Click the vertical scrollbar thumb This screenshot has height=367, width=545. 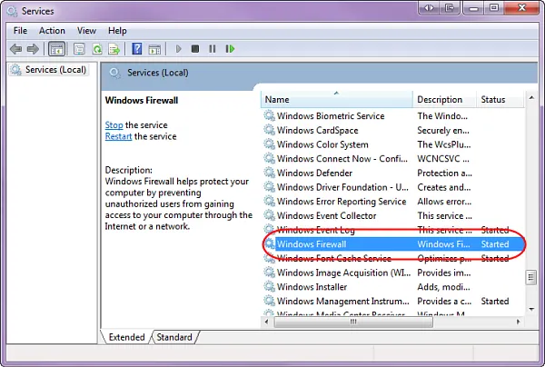pos(530,278)
